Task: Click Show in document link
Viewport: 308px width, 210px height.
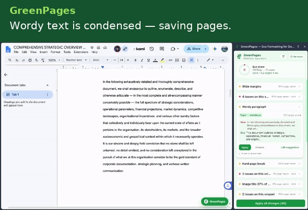Action: [x=250, y=153]
